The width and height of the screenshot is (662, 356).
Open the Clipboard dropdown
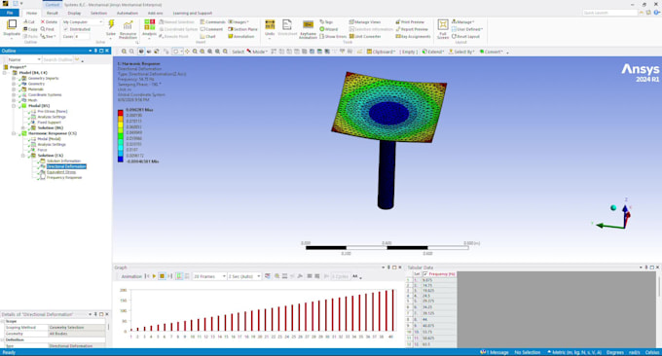pyautogui.click(x=381, y=52)
